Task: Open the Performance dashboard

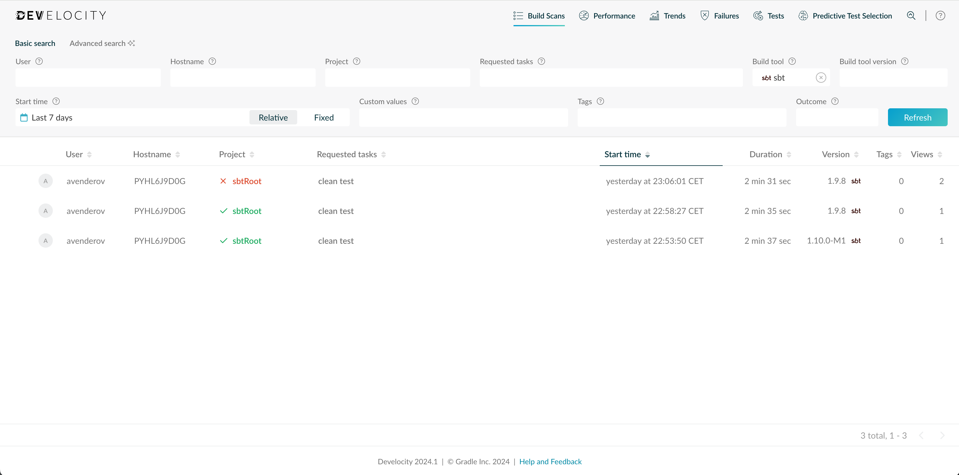Action: pos(606,16)
